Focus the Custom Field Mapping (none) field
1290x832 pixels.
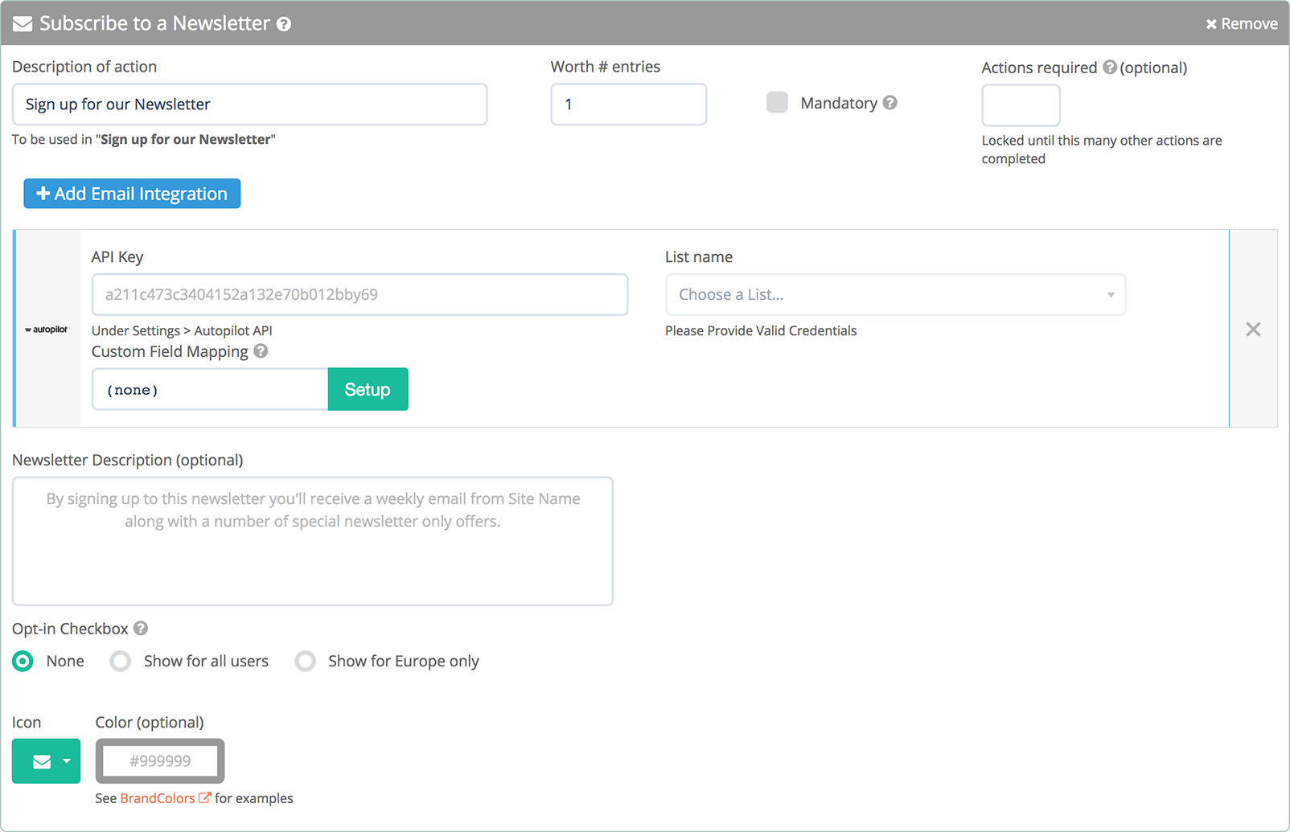click(210, 390)
